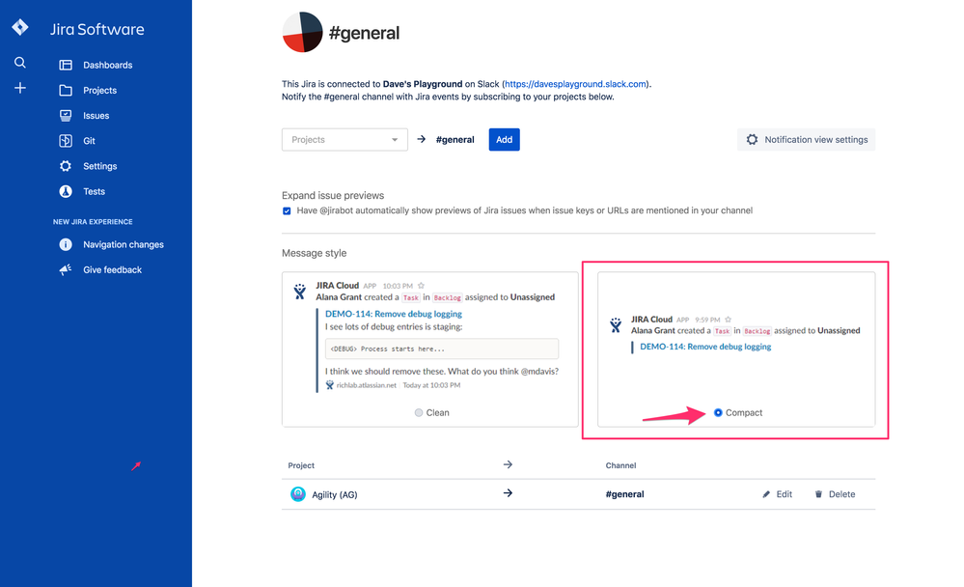
Task: Click JIRA Cloud bot avatar in Compact preview
Action: point(616,325)
